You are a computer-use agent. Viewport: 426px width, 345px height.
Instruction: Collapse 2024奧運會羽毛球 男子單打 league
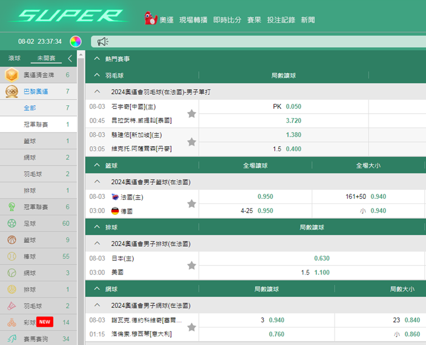click(x=97, y=92)
